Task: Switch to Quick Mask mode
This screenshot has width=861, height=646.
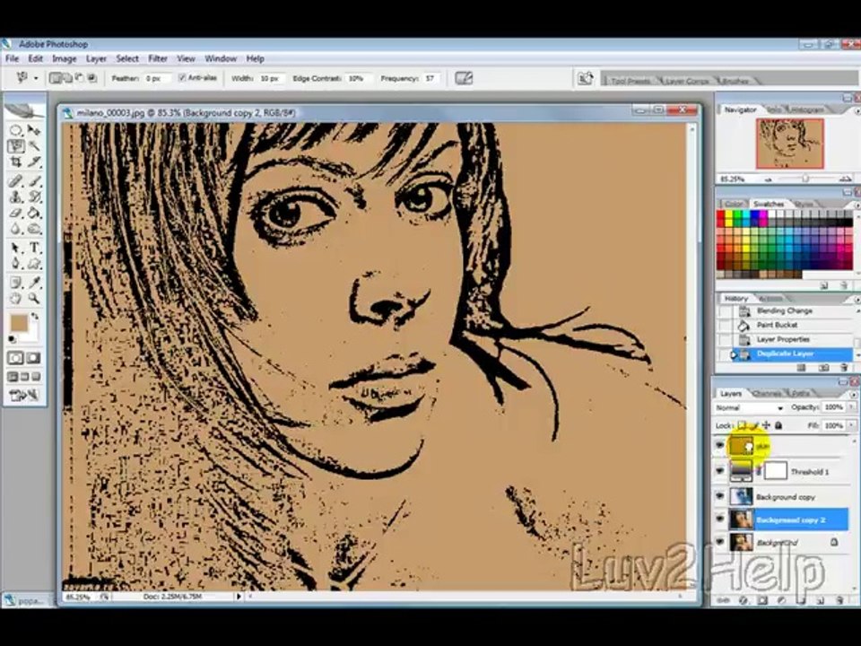Action: [x=33, y=358]
